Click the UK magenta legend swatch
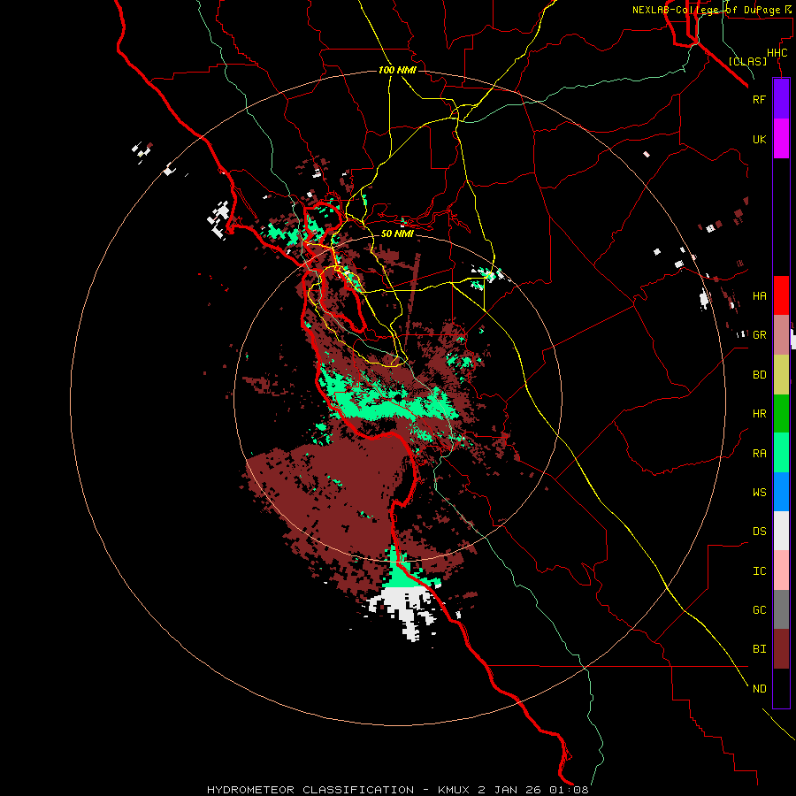This screenshot has height=796, width=796. (x=781, y=139)
